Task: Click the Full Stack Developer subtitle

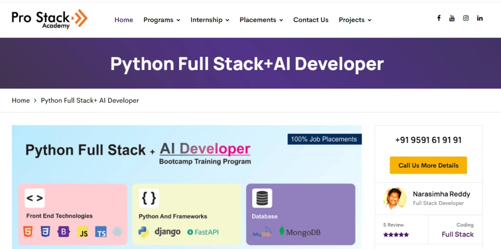Action: pos(438,203)
